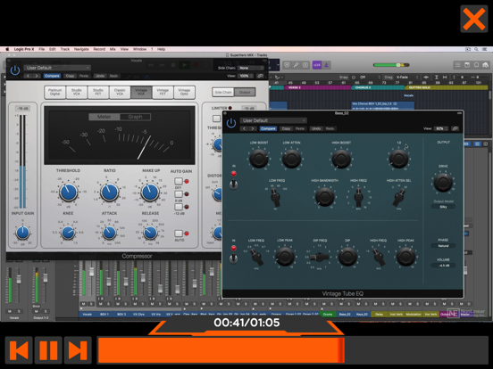Open the Track menu
493x369 pixels.
(x=65, y=49)
